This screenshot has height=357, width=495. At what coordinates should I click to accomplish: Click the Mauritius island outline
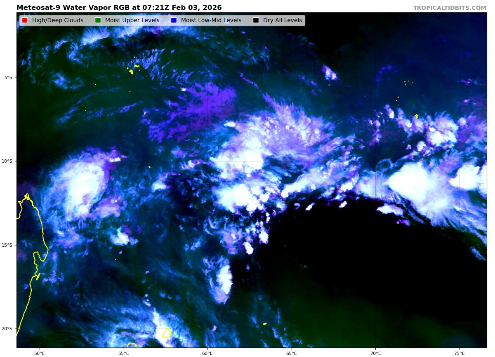click(166, 333)
